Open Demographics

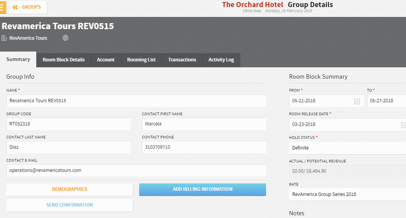click(x=70, y=190)
